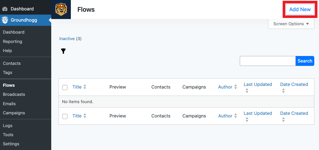Sort by Author arrows in footer row
This screenshot has height=150, width=319.
coord(236,116)
